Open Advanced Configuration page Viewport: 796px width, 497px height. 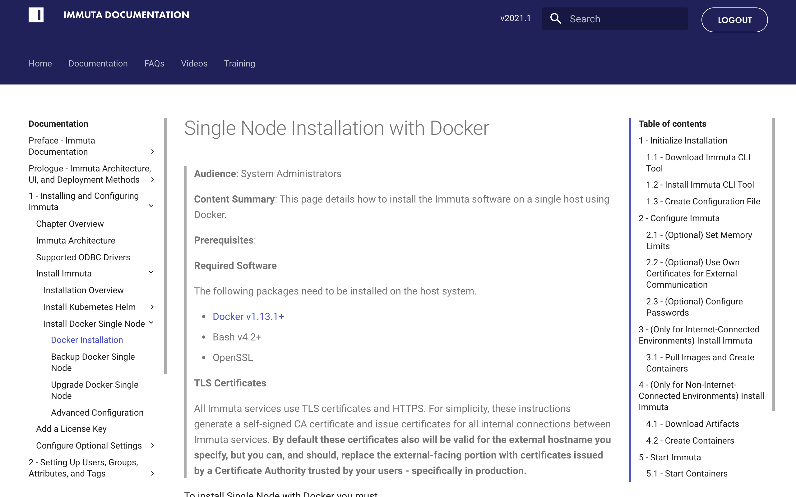click(x=97, y=413)
